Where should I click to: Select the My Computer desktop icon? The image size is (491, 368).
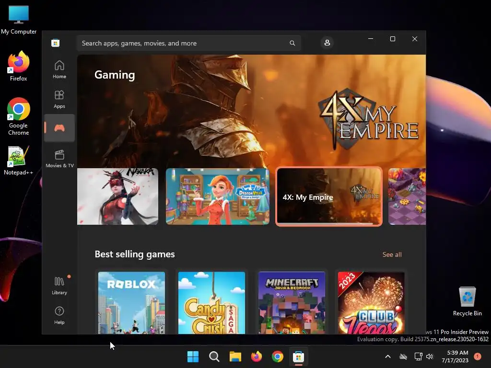[x=19, y=20]
